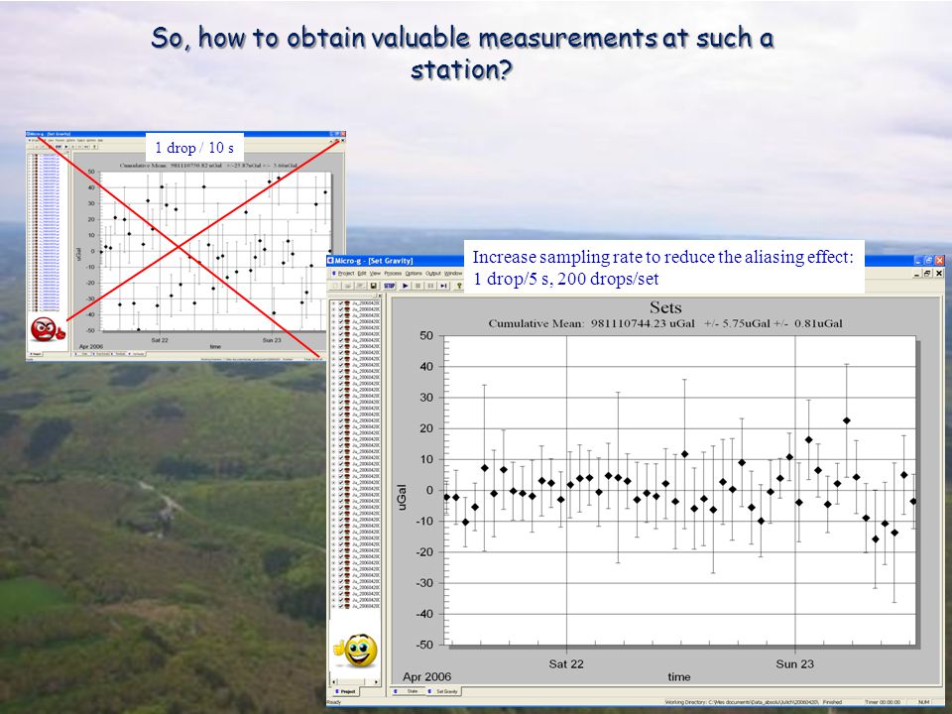The image size is (952, 714).
Task: Click the Micro-g icon in the title bar
Action: coord(330,261)
